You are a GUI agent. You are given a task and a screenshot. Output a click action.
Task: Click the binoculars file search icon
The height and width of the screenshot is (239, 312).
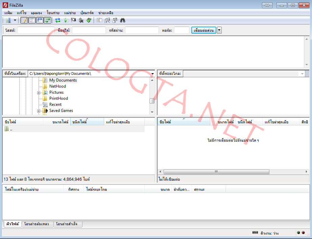pyautogui.click(x=123, y=20)
